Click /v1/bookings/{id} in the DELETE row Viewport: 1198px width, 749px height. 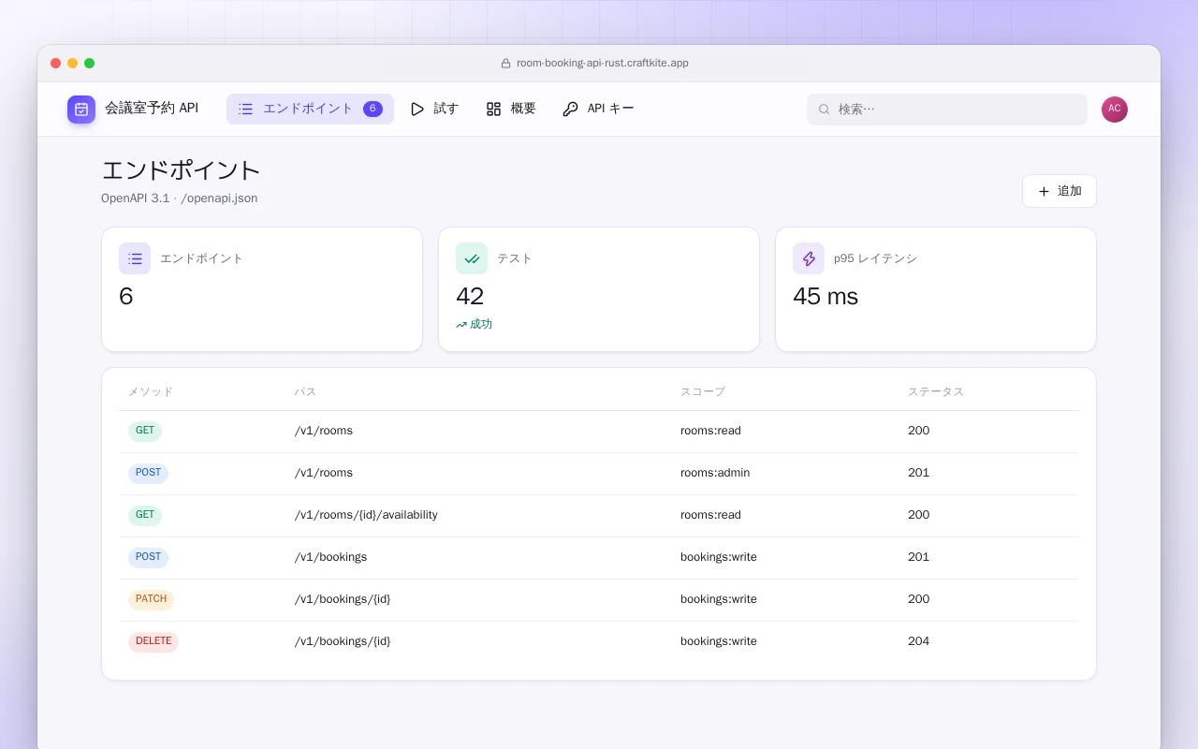343,641
